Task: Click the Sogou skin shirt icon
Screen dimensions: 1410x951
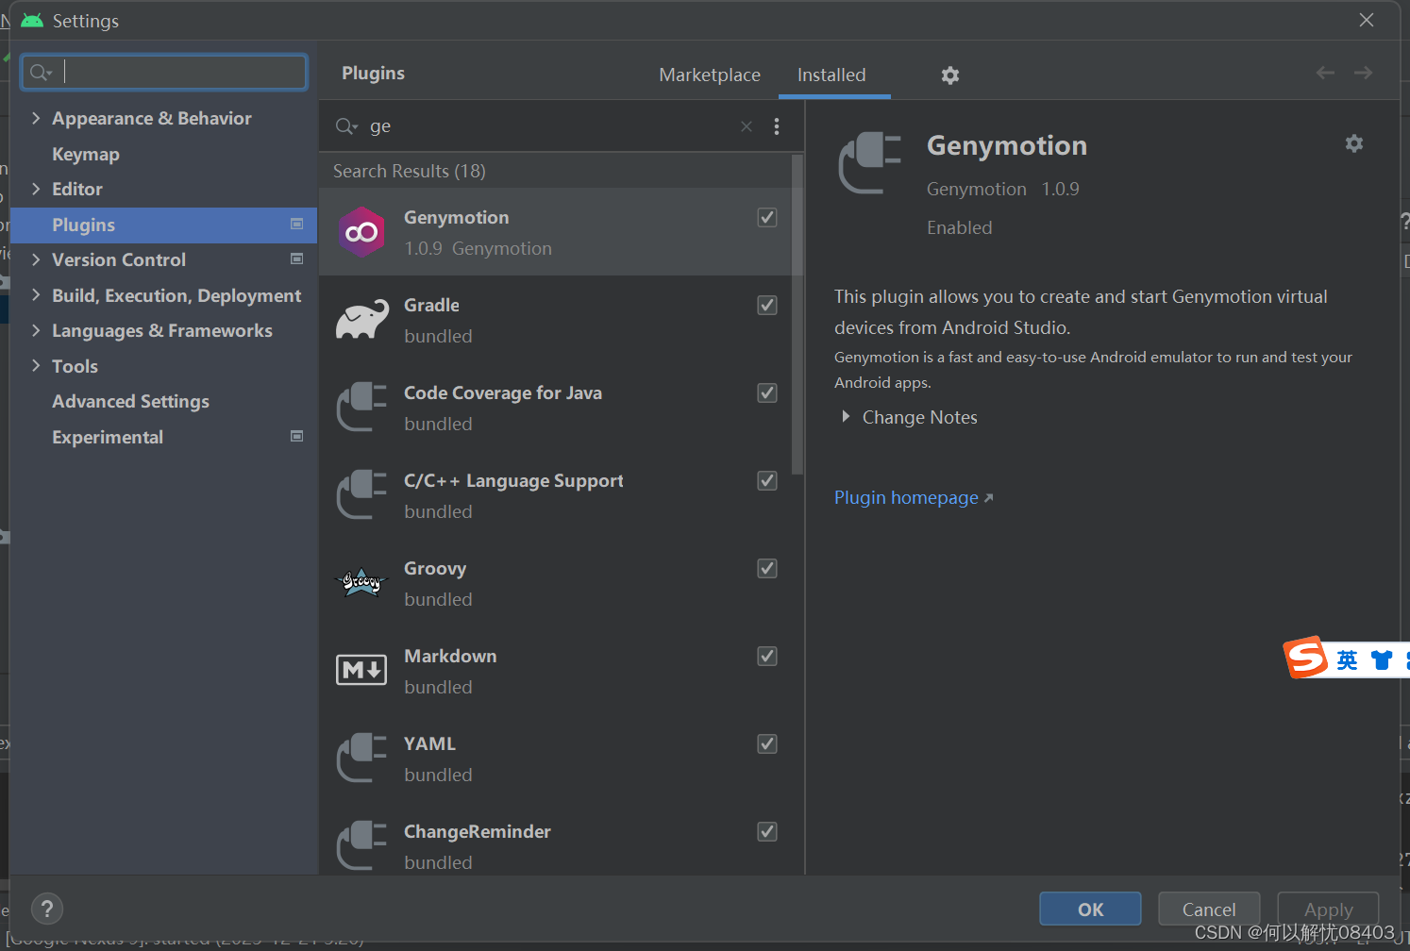Action: (x=1382, y=660)
